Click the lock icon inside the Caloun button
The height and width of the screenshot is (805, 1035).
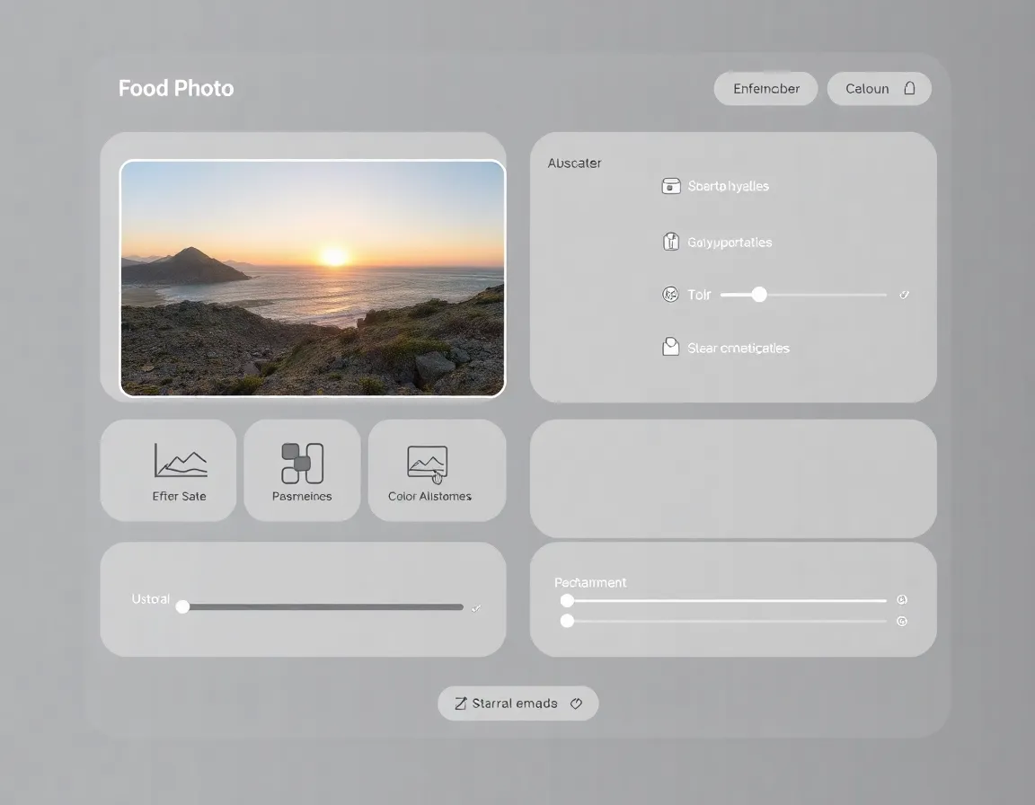(908, 88)
